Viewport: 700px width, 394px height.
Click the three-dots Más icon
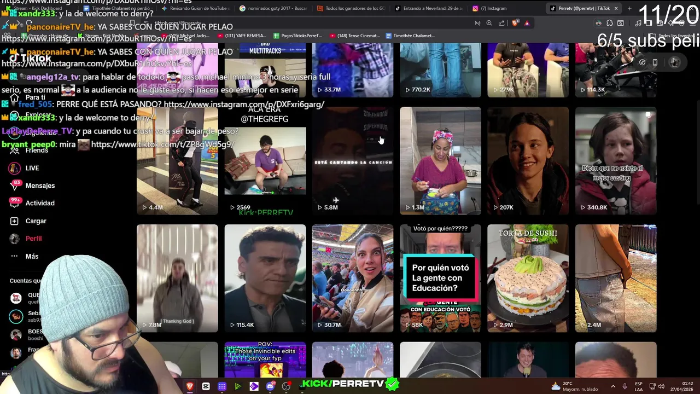[15, 256]
